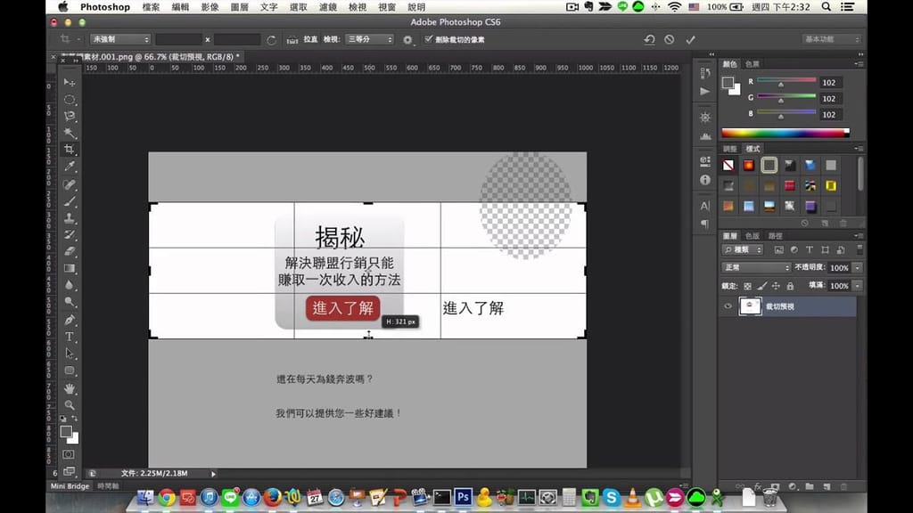The image size is (913, 513).
Task: Open the Color panel flyout menu
Action: pos(859,64)
